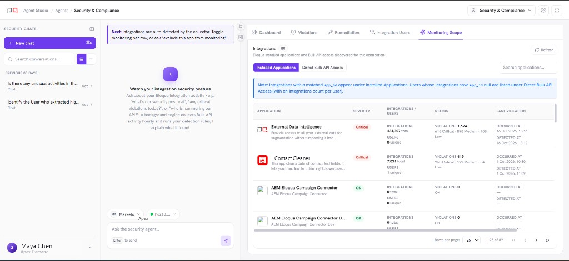Start a New chat
This screenshot has height=261, width=569.
pyautogui.click(x=50, y=43)
